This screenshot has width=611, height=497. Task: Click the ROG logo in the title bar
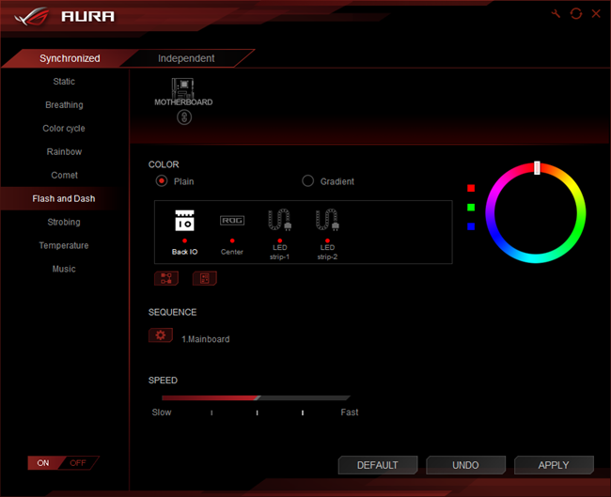(31, 17)
